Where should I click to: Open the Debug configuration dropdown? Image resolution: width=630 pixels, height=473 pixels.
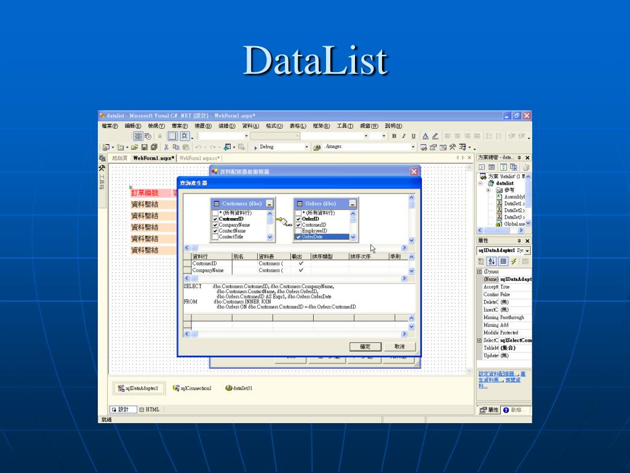(x=306, y=147)
